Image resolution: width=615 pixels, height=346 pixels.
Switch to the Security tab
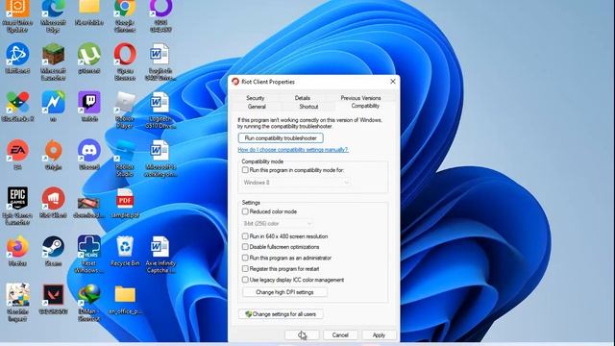click(x=255, y=98)
